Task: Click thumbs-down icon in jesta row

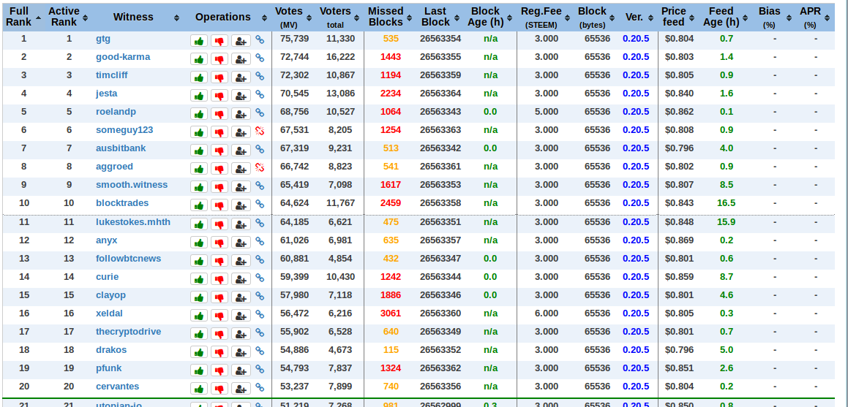Action: [x=219, y=96]
